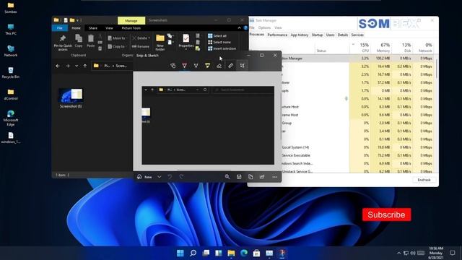Switch to Services tab in Task Manager
462x260 pixels.
coord(357,35)
